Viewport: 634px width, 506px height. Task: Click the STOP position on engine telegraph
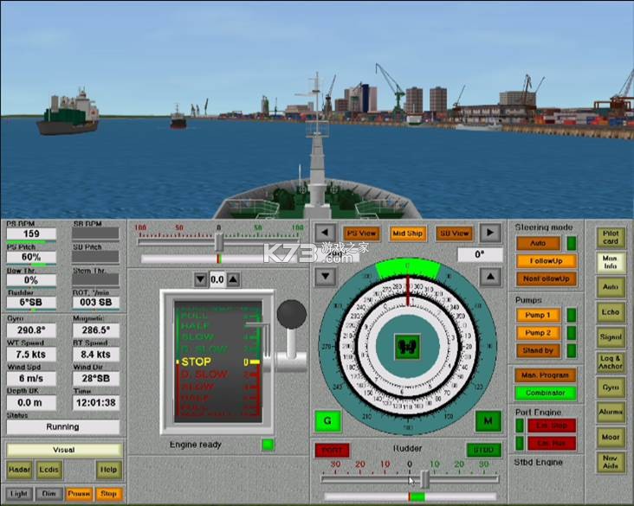[x=196, y=362]
